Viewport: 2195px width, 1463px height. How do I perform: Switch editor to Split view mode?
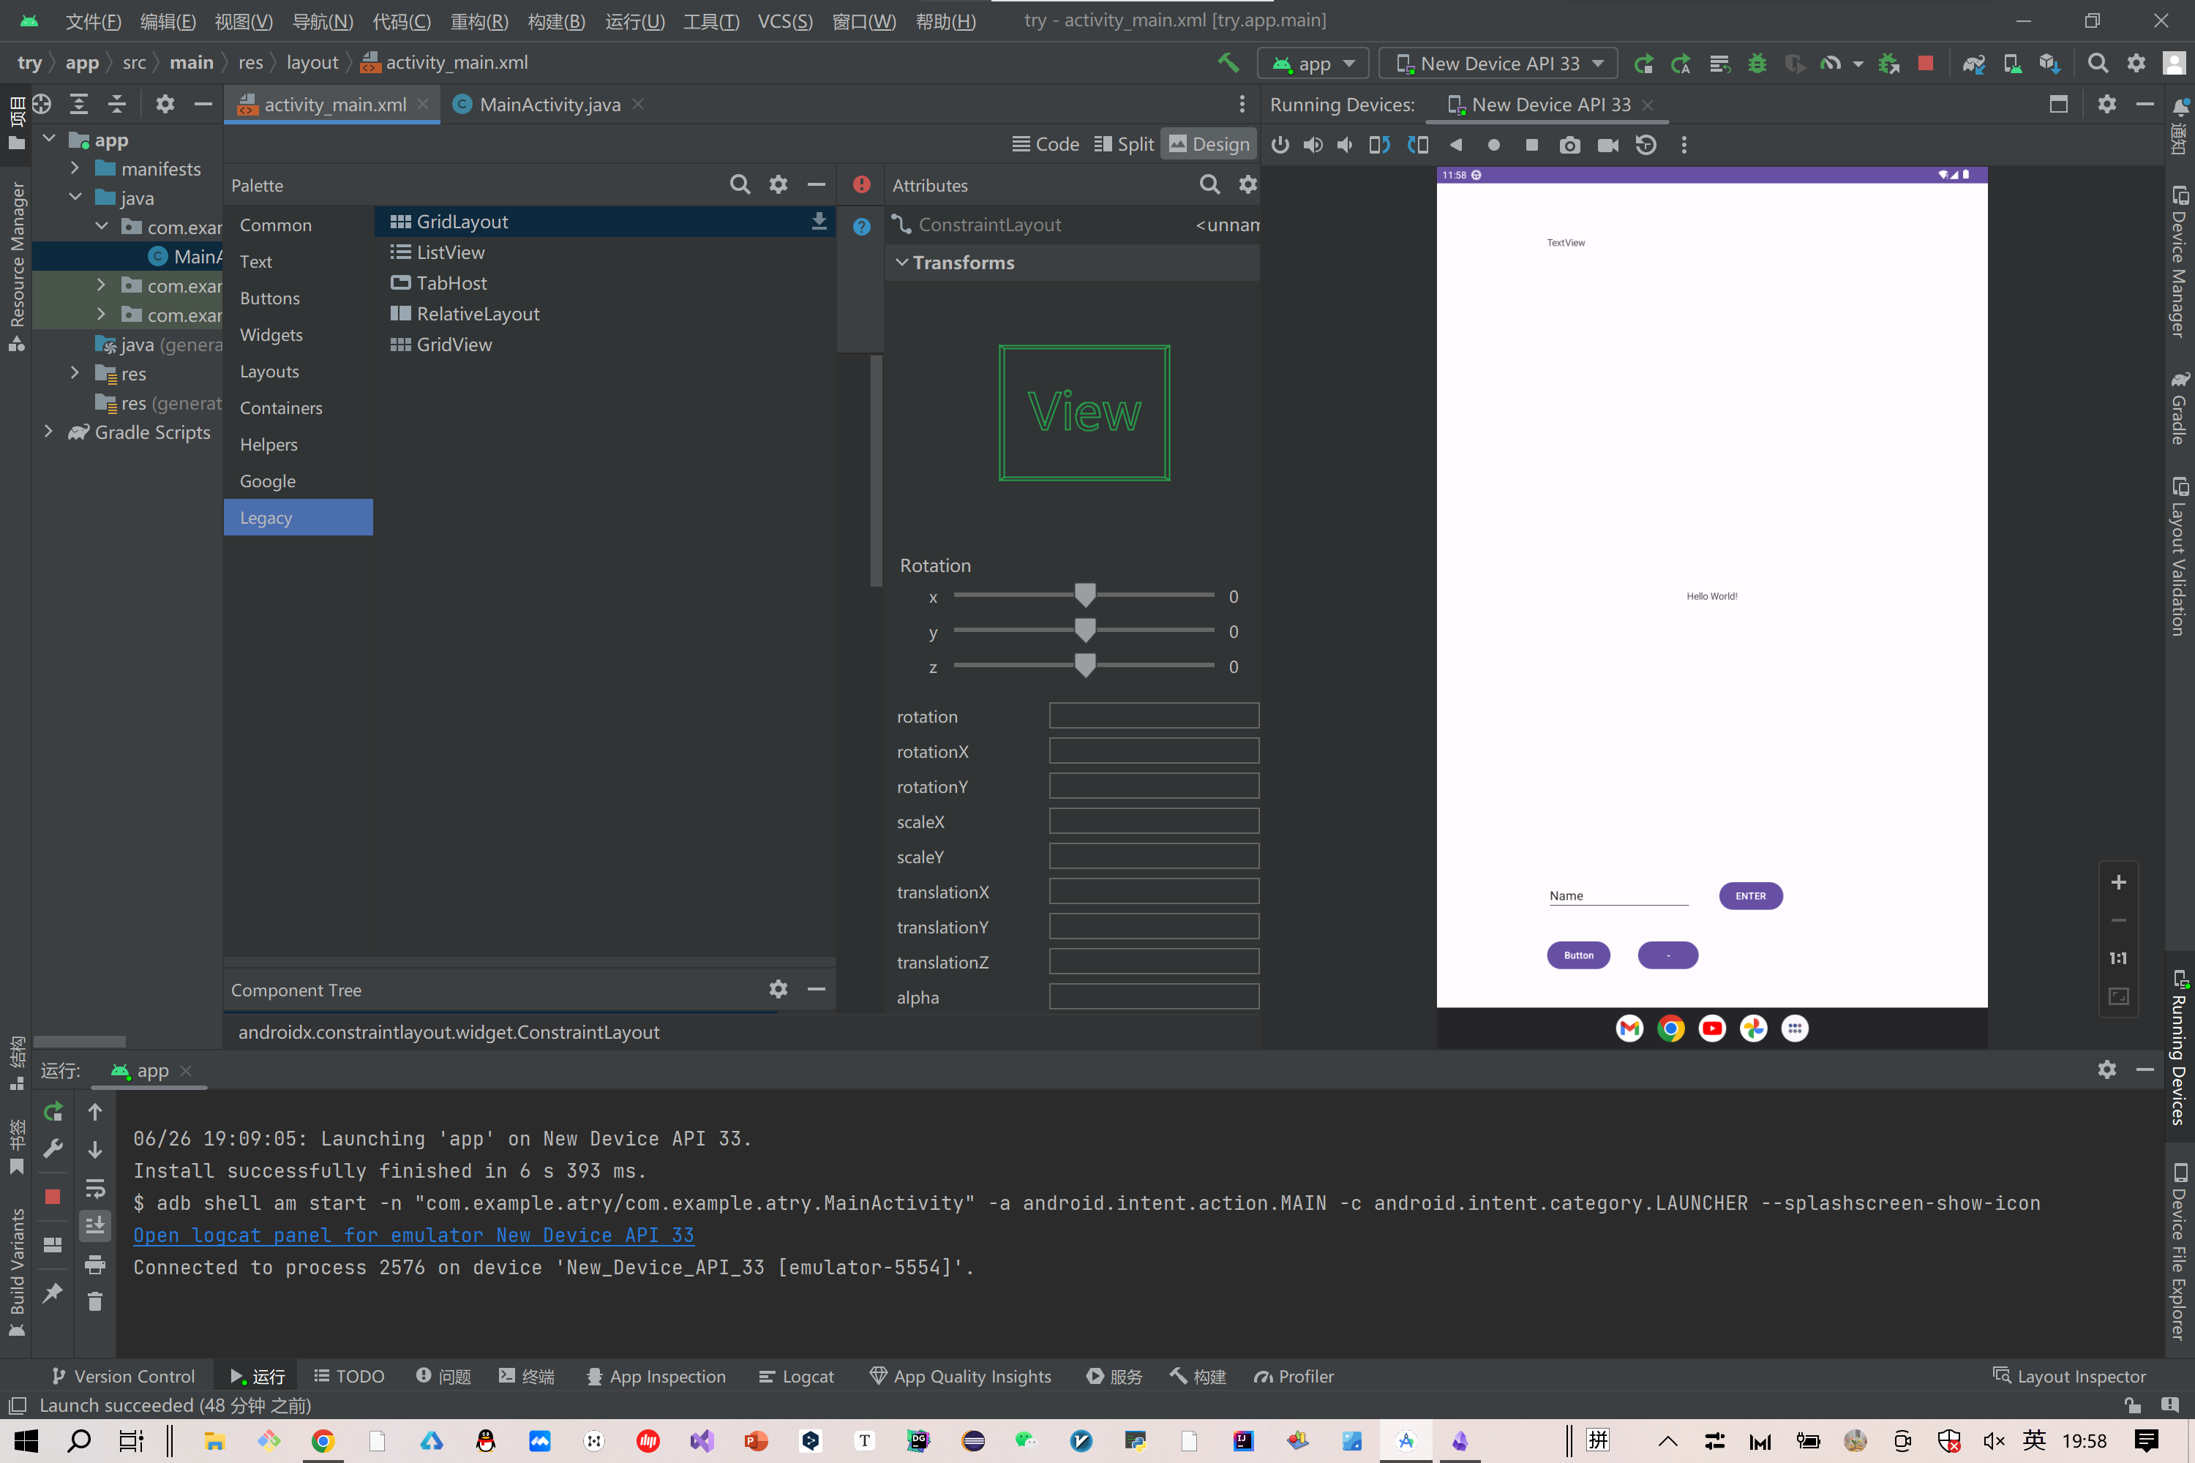point(1124,143)
